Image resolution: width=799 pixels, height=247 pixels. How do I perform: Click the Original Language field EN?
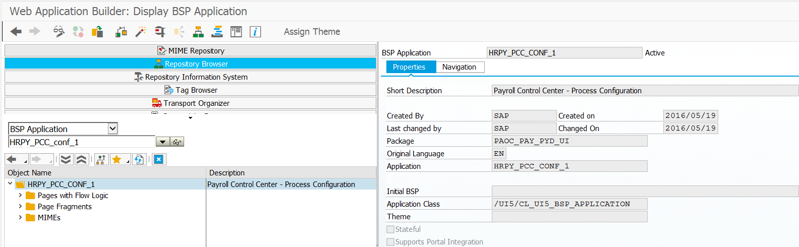point(499,154)
